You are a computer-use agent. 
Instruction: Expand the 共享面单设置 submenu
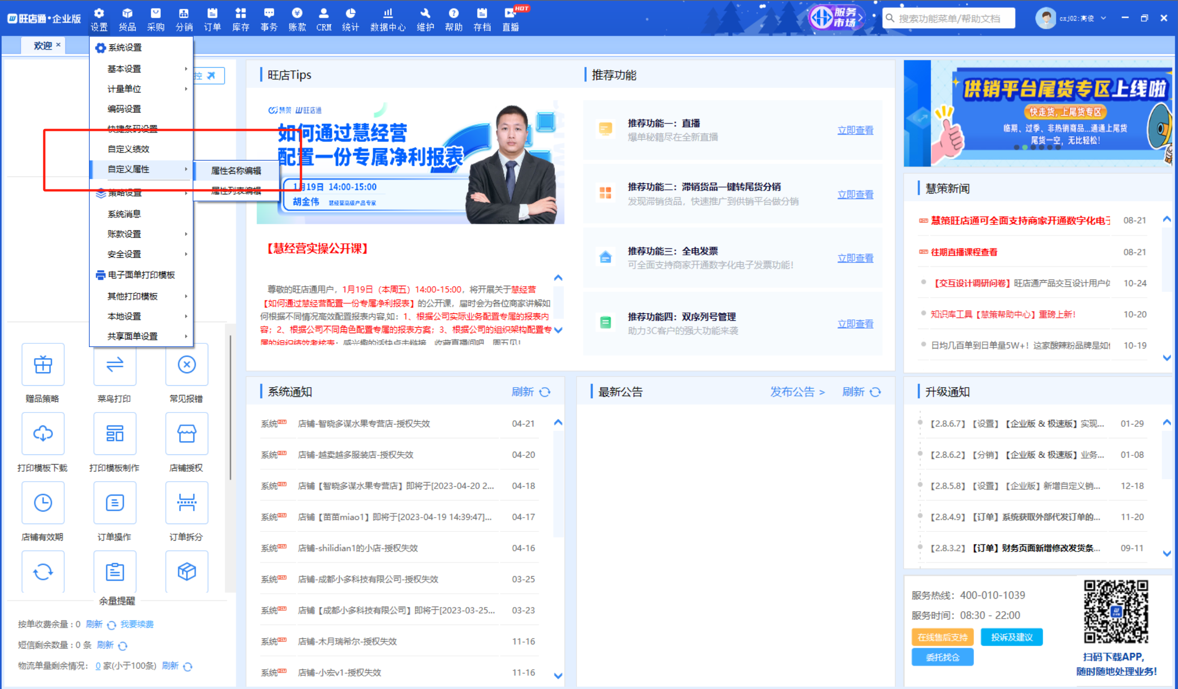(x=141, y=336)
